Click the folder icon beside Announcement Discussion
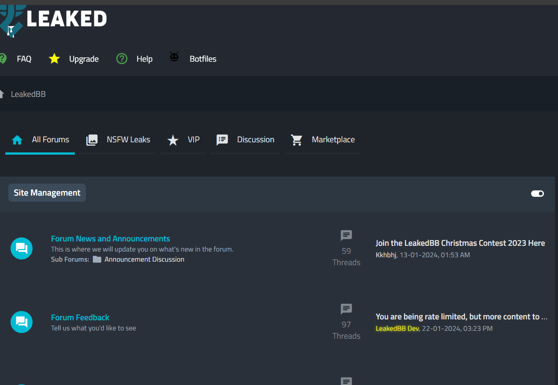558x385 pixels. pos(97,259)
